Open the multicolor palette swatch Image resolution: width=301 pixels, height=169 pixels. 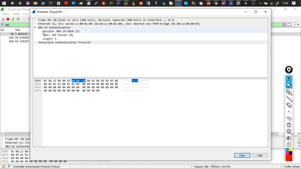pos(289,151)
